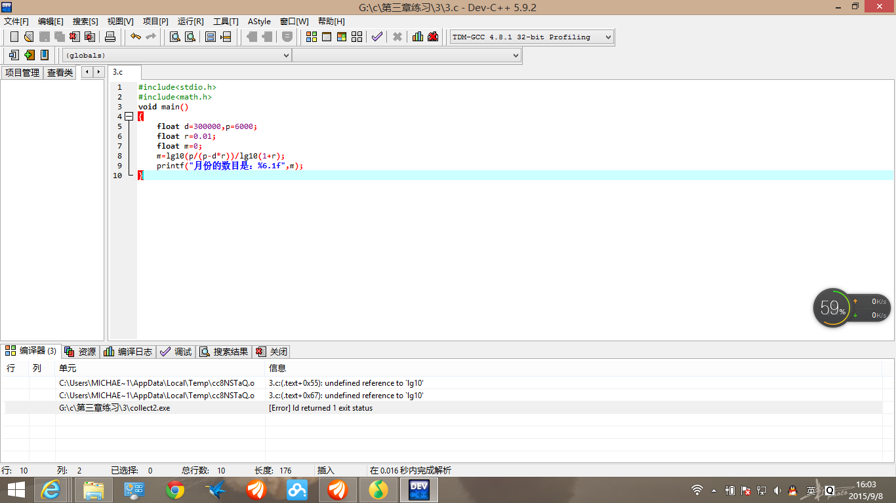
Task: Open the AStyle menu
Action: 259,22
